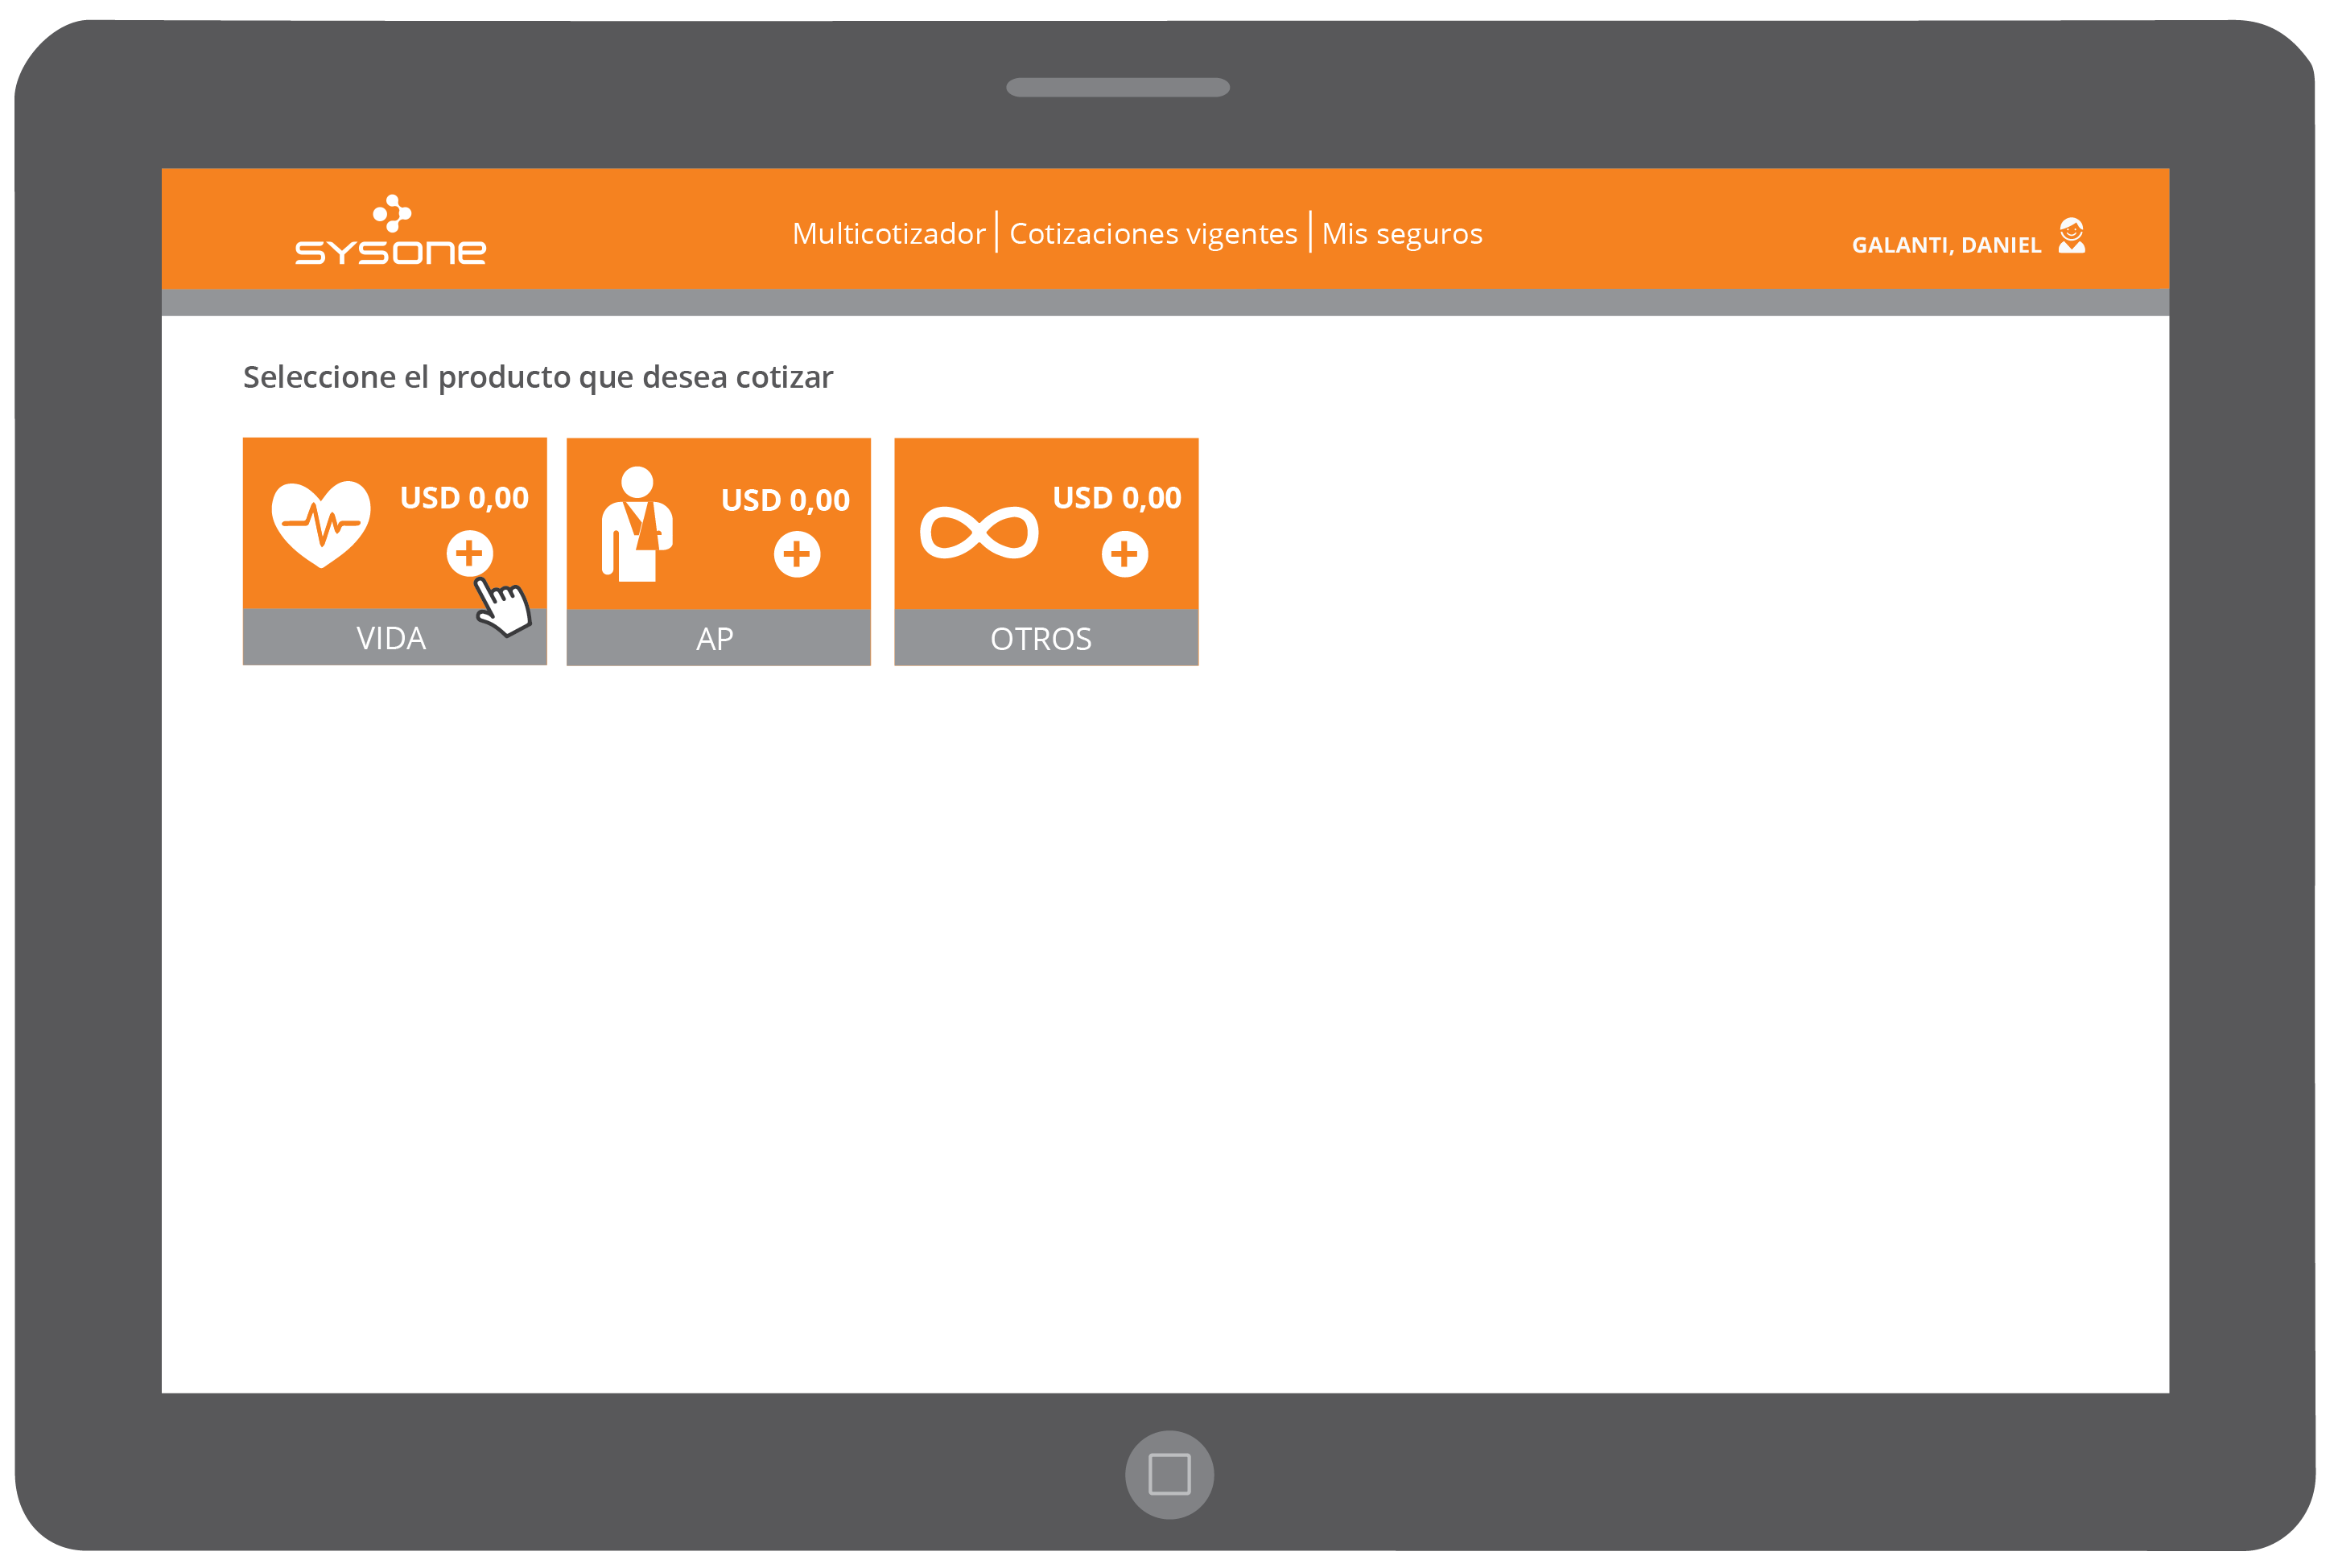
Task: Click the 'Seleccione el producto' heading text
Action: (x=538, y=377)
